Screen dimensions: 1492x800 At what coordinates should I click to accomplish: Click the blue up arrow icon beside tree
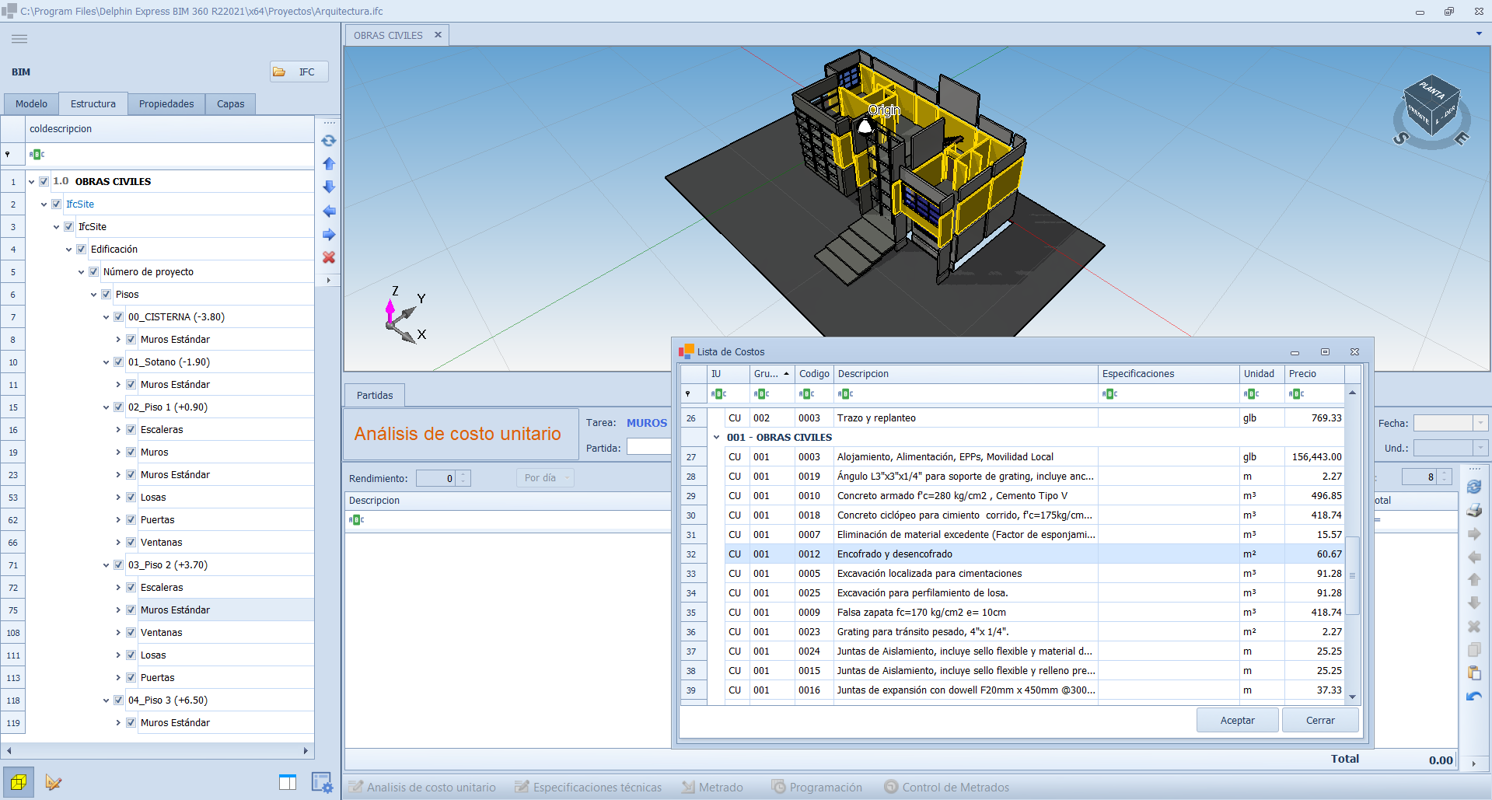click(329, 164)
